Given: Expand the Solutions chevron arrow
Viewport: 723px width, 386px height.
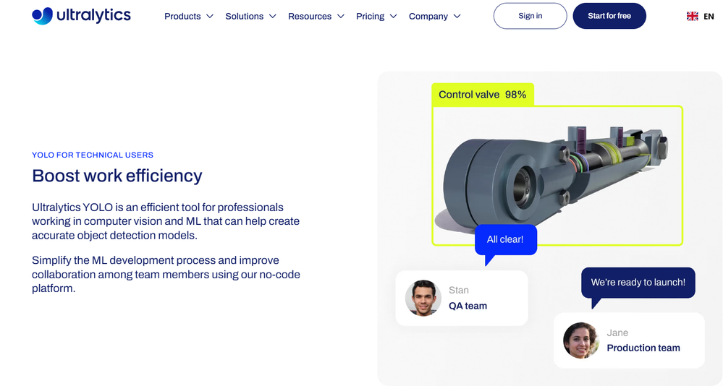Looking at the screenshot, I should coord(273,16).
